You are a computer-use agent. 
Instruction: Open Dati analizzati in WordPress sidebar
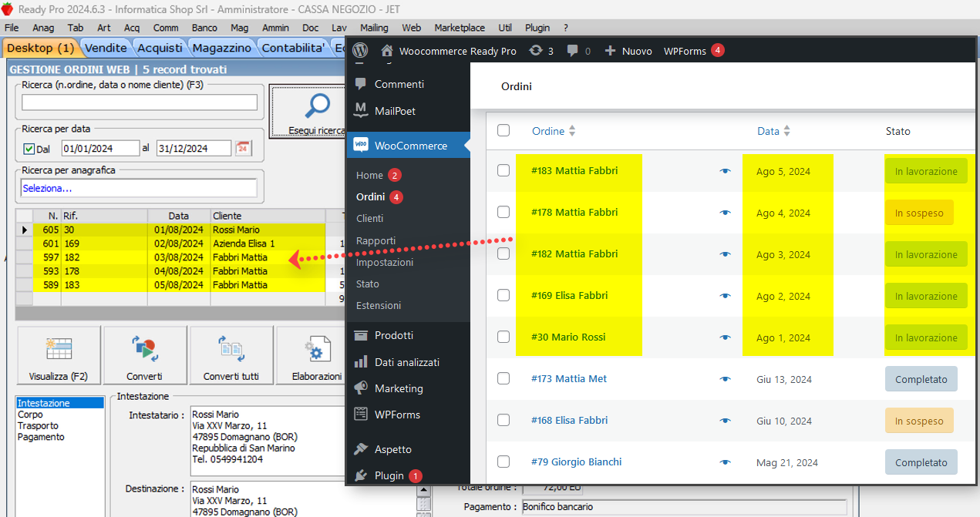[408, 362]
